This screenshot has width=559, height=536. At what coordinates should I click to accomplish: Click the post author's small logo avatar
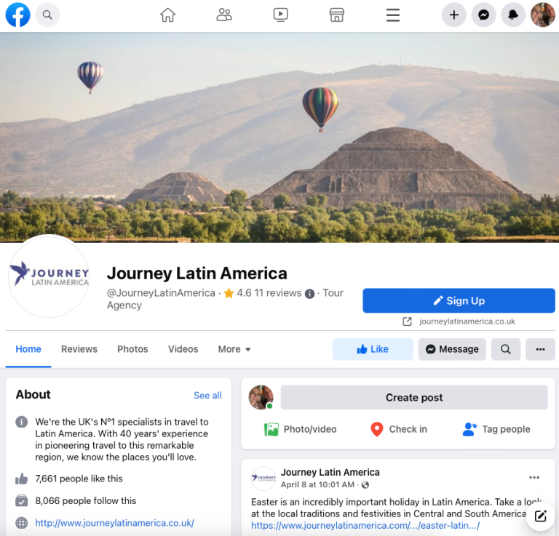point(263,479)
